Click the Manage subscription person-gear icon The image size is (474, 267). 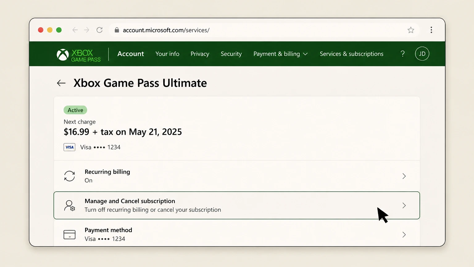tap(69, 206)
